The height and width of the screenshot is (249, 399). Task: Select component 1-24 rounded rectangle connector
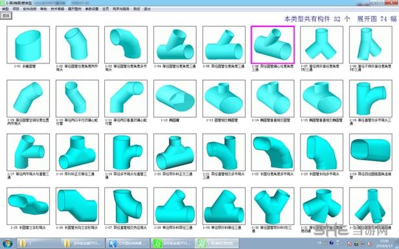point(370,153)
